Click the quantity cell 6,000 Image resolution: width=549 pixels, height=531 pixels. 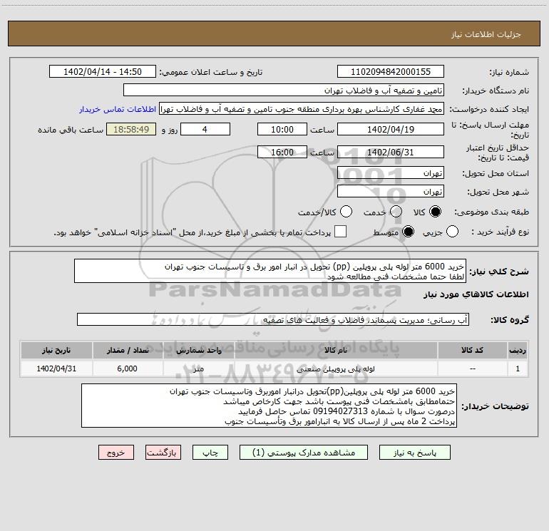tap(128, 368)
